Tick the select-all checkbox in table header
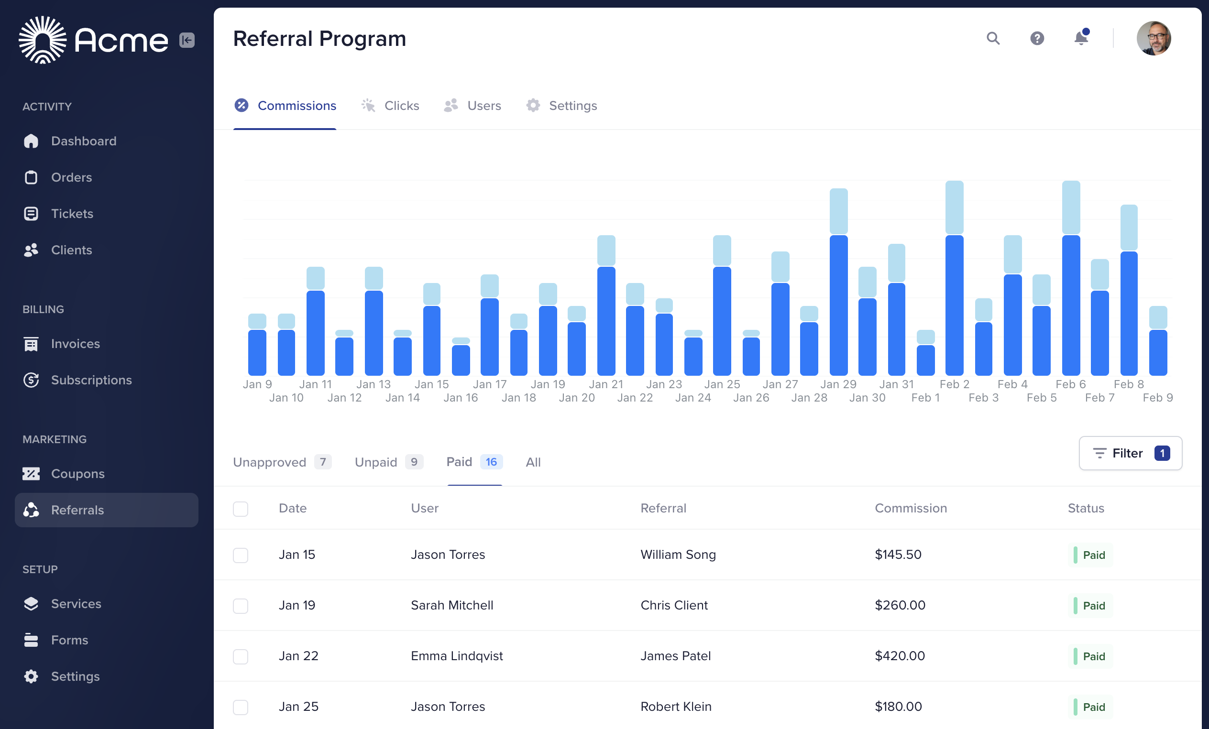1209x729 pixels. pyautogui.click(x=241, y=509)
